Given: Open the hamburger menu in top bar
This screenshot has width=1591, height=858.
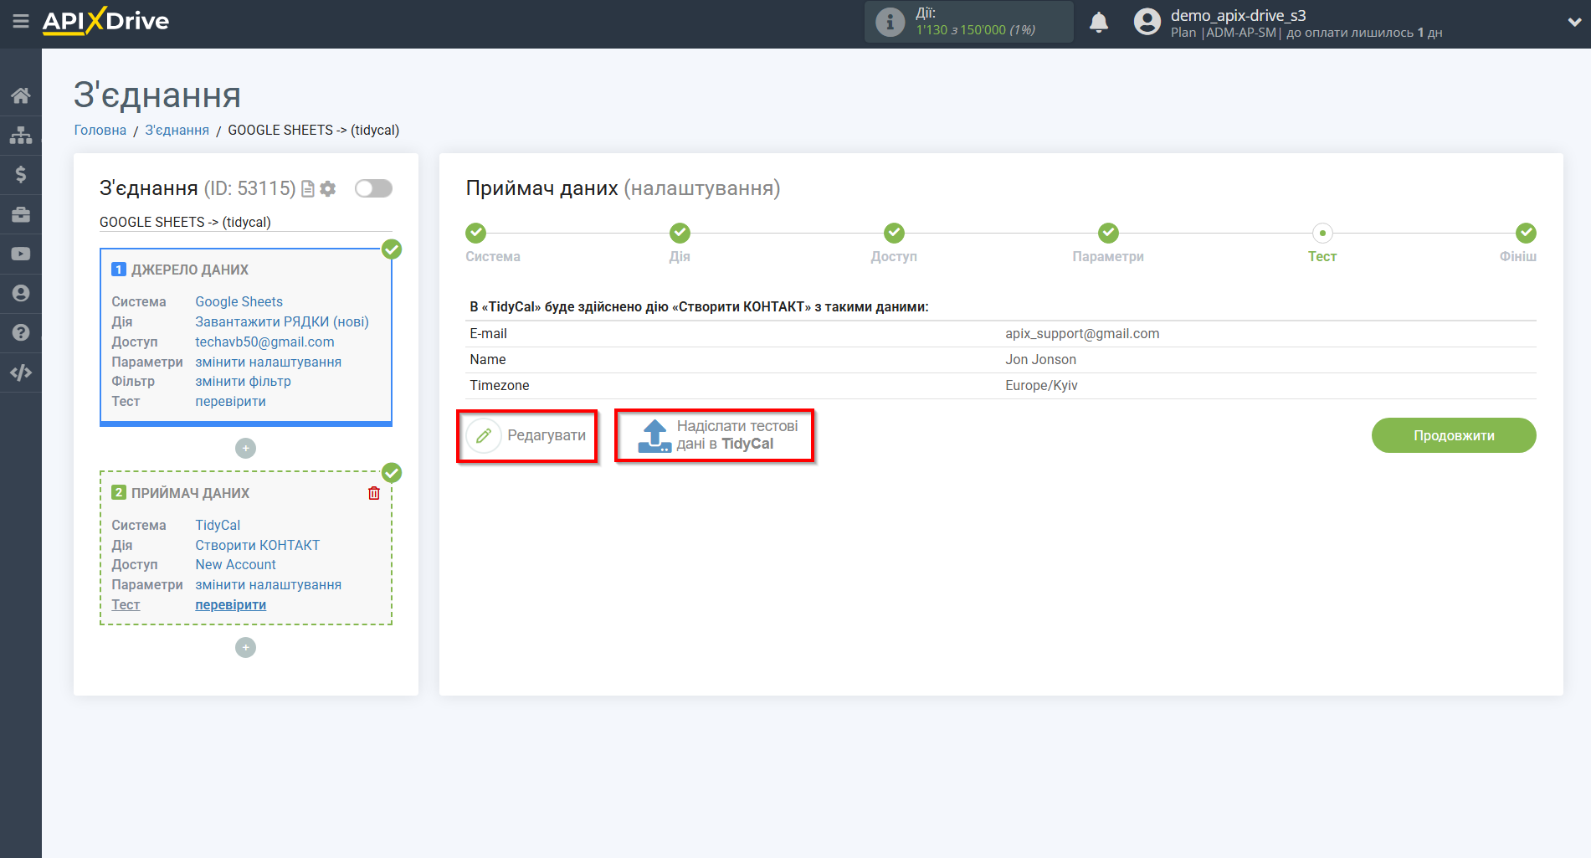Looking at the screenshot, I should click(x=20, y=21).
